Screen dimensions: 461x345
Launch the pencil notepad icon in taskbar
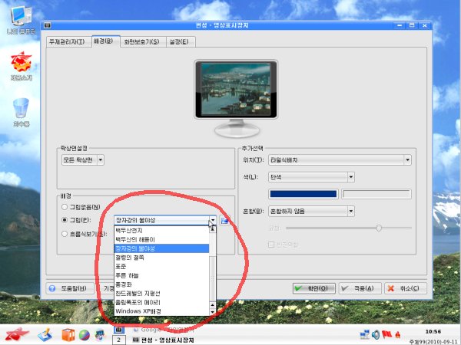[44, 334]
